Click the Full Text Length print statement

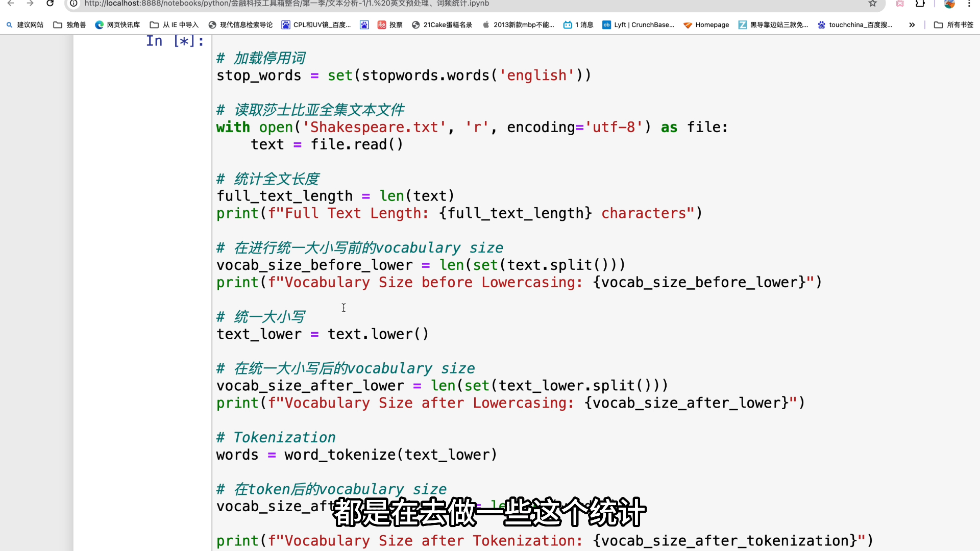[459, 213]
